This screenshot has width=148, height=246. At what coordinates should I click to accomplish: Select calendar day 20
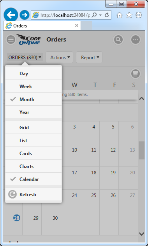point(129,178)
